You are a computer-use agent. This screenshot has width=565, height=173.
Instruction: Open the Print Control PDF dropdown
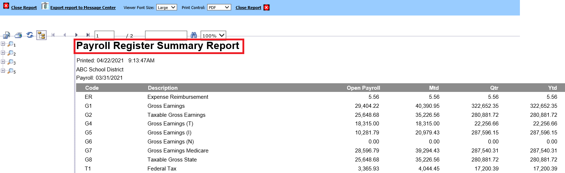pos(219,7)
